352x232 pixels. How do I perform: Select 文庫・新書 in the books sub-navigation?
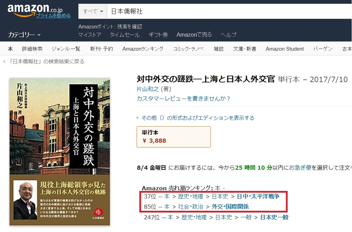(245, 49)
